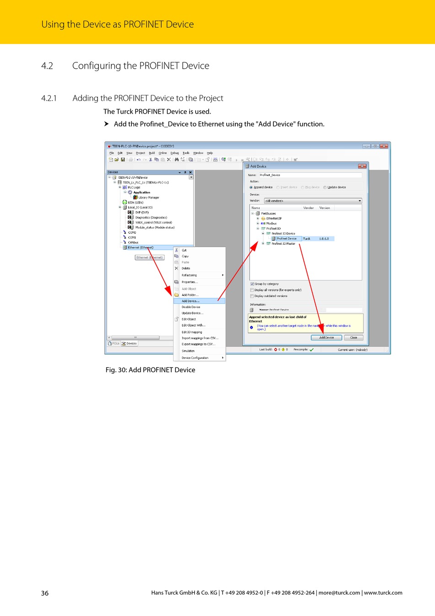435x616 pixels.
Task: Uncheck Group by category checkbox
Action: (252, 284)
